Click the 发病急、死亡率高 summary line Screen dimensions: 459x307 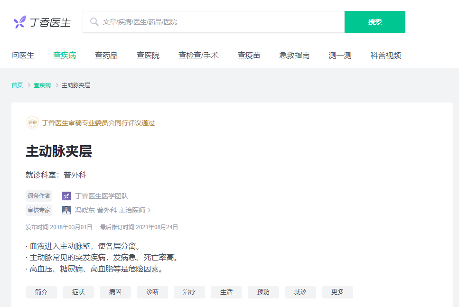[x=103, y=258]
